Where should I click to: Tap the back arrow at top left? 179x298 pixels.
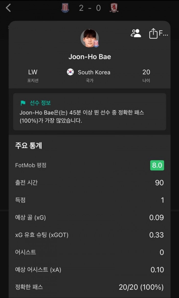8,8
